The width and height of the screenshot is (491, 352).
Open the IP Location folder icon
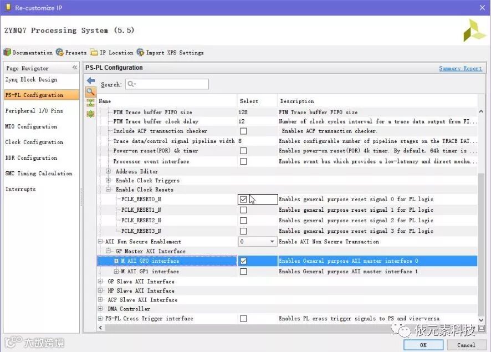[x=94, y=52]
